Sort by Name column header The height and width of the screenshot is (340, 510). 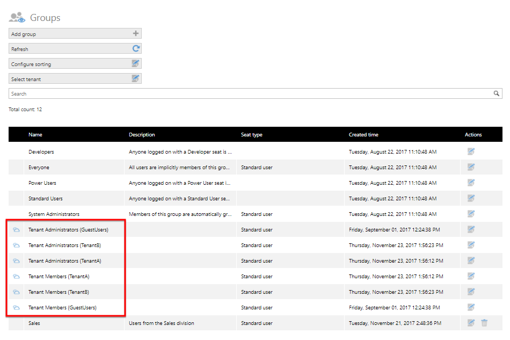click(35, 134)
